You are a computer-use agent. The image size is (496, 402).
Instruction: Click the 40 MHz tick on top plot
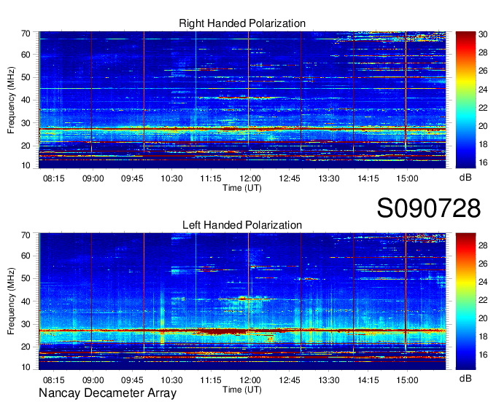tap(26, 100)
